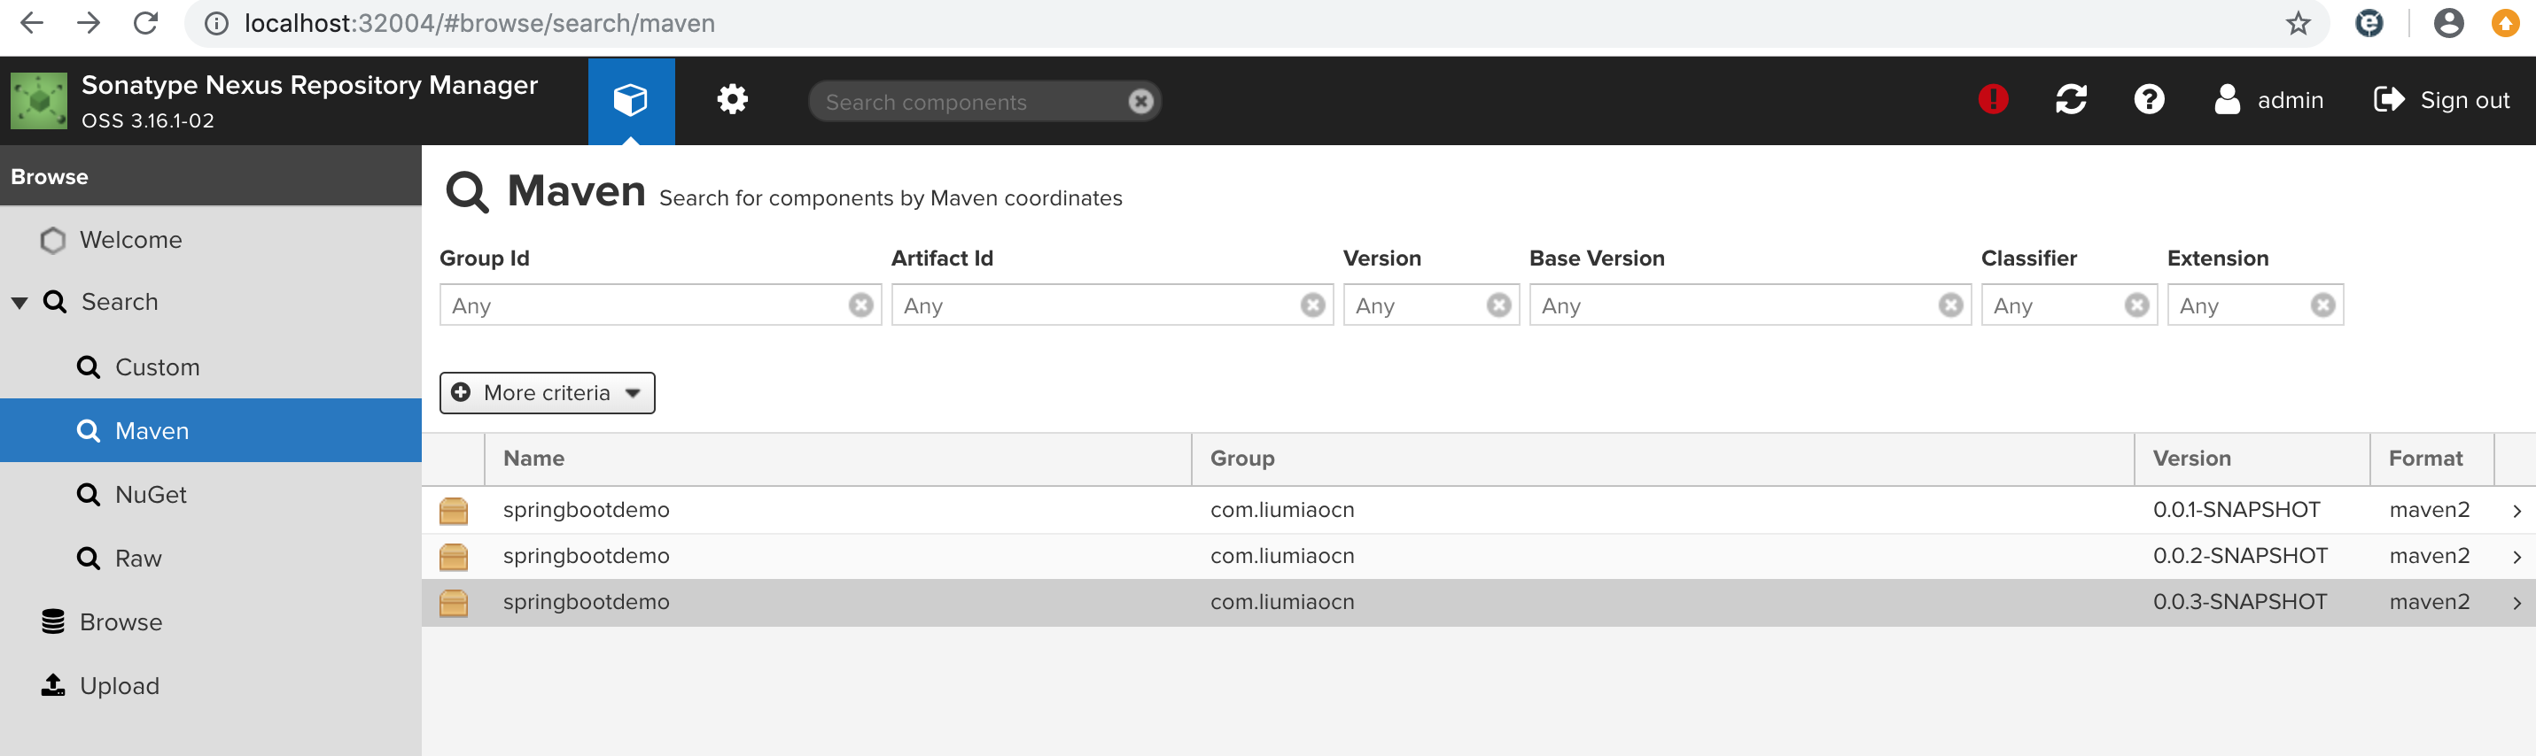Collapse the Search tree node
The width and height of the screenshot is (2536, 756).
coord(19,303)
